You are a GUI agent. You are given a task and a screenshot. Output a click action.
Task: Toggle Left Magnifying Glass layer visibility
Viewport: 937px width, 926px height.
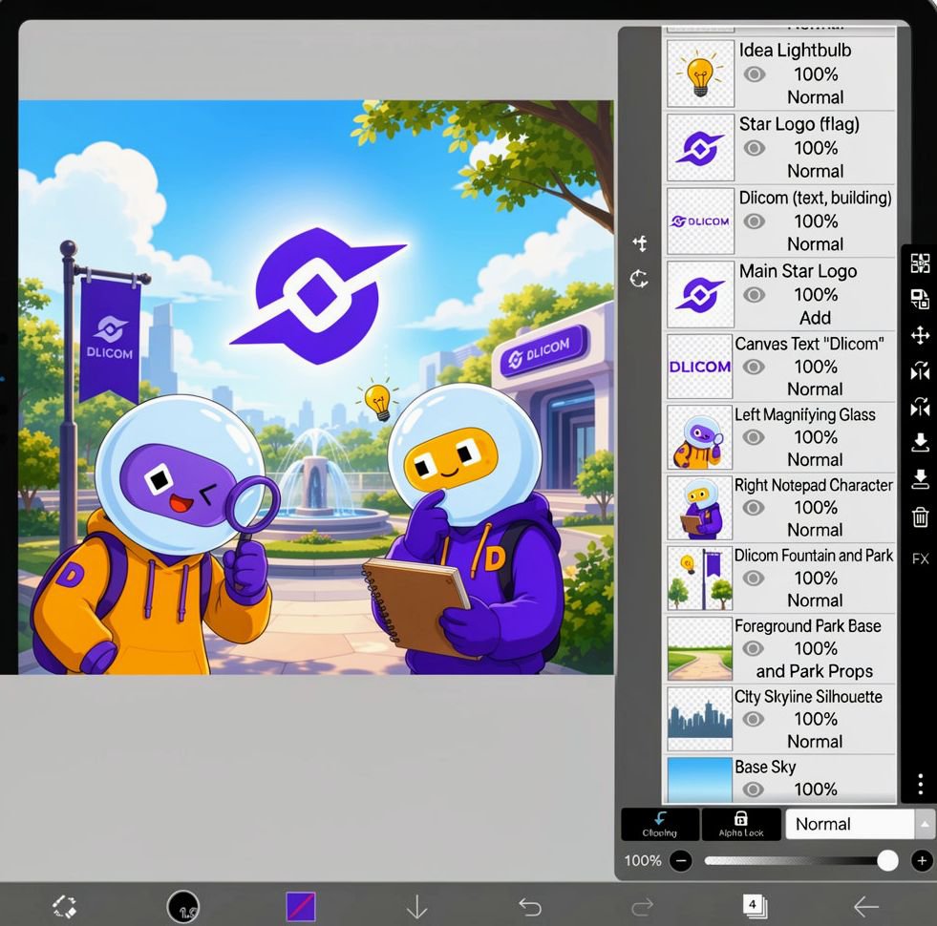754,437
